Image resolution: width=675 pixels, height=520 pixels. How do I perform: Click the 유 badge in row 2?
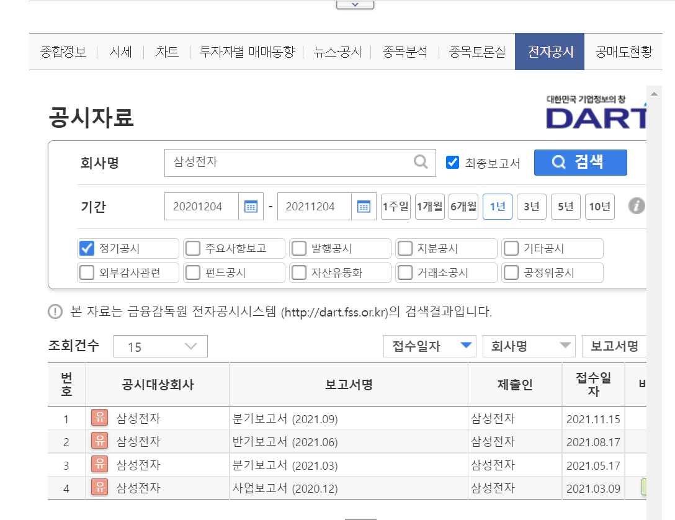pyautogui.click(x=99, y=441)
